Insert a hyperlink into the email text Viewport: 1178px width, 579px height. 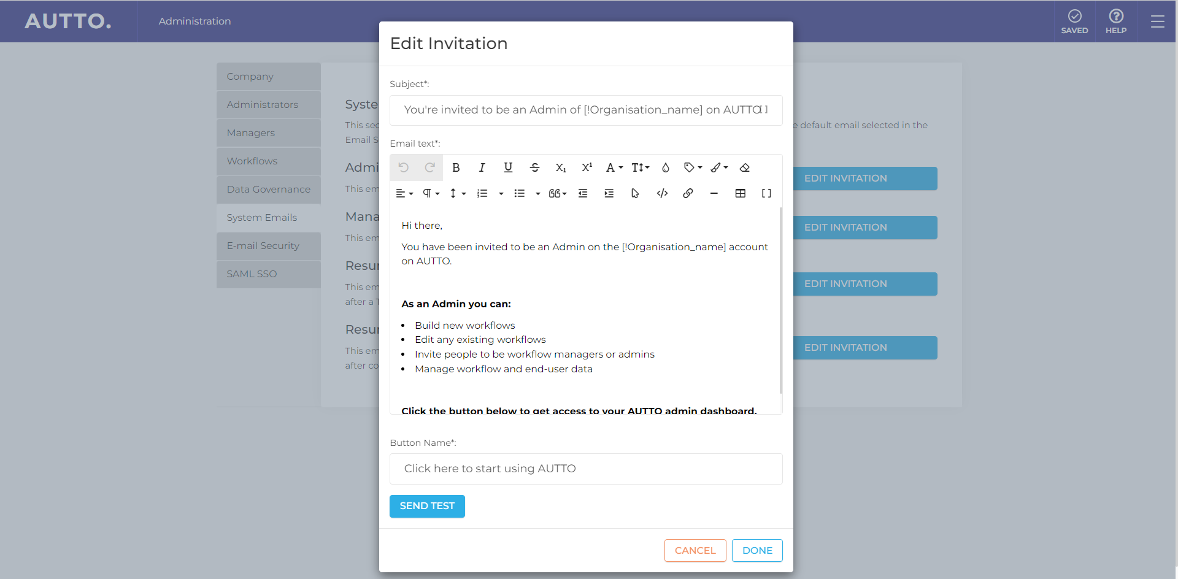(x=688, y=193)
